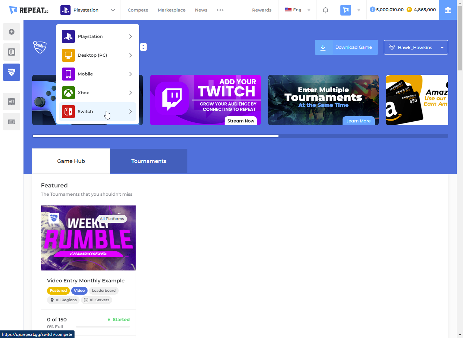The height and width of the screenshot is (338, 463).
Task: Open the Weekly Rumble tournament thumbnail
Action: 88,238
